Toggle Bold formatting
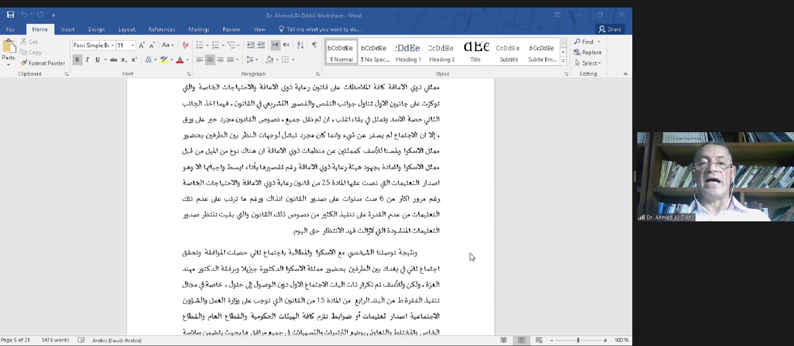This screenshot has width=794, height=346. tap(77, 60)
